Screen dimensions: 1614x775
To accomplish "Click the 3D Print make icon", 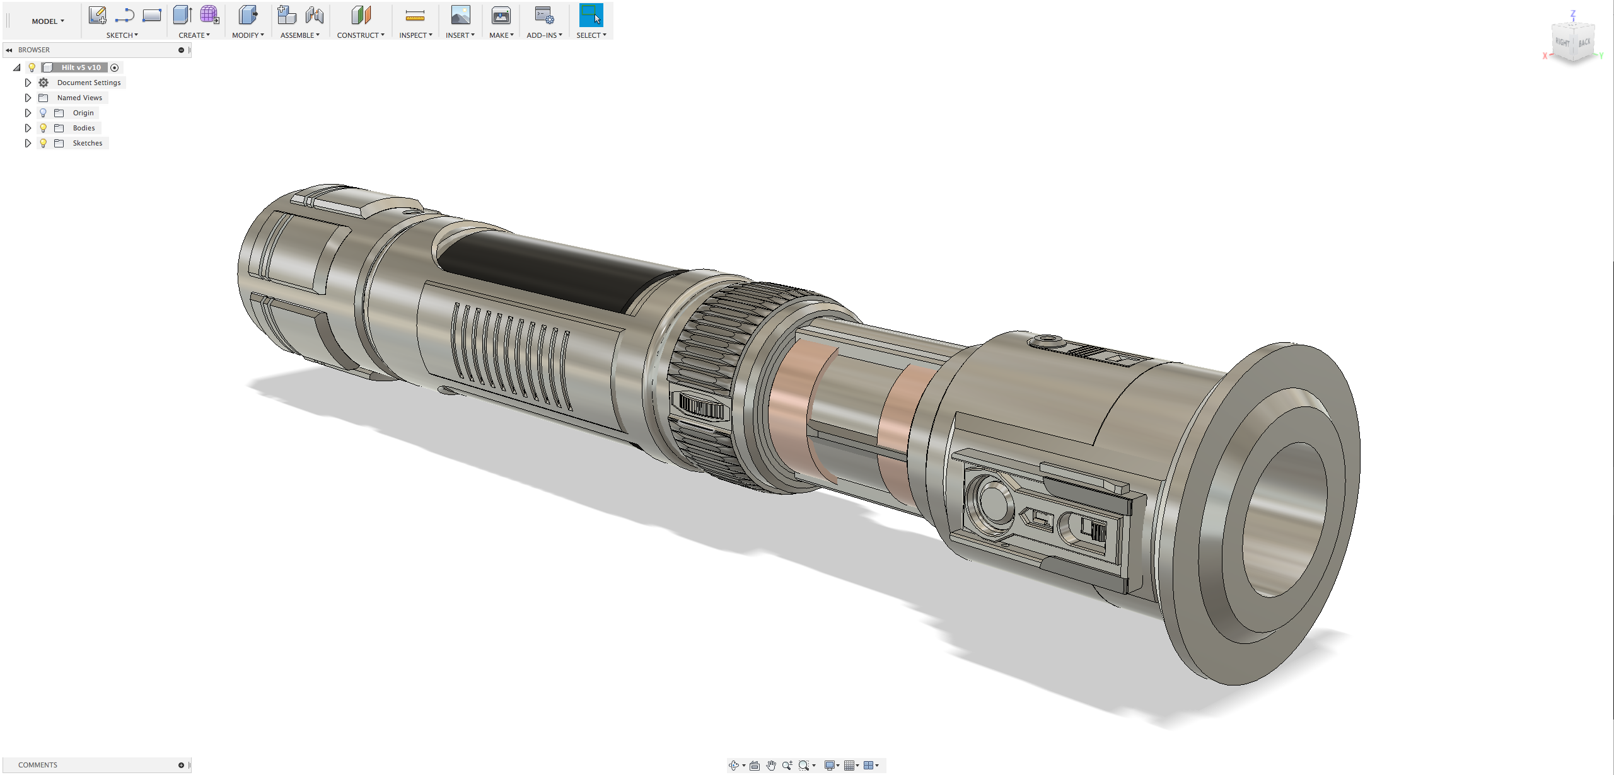I will pyautogui.click(x=501, y=15).
